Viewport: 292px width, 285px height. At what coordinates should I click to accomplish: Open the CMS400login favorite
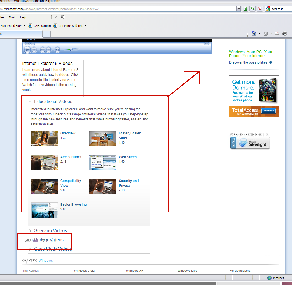click(39, 26)
